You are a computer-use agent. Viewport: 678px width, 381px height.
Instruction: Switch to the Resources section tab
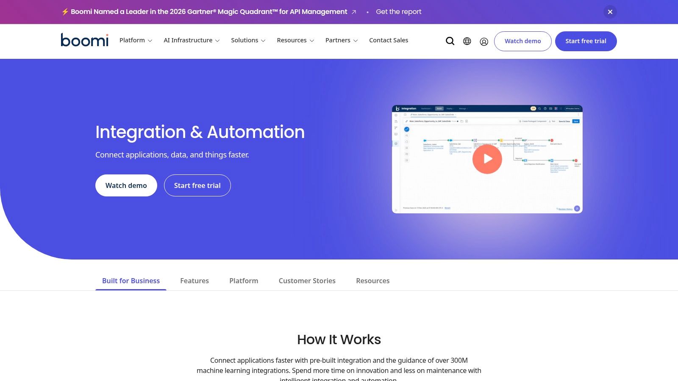click(373, 281)
